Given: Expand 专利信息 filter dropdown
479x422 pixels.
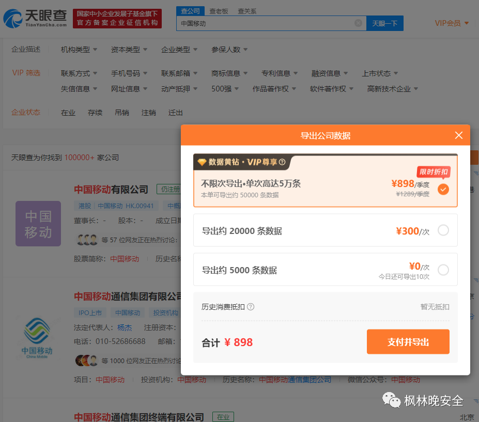Looking at the screenshot, I should coord(280,73).
